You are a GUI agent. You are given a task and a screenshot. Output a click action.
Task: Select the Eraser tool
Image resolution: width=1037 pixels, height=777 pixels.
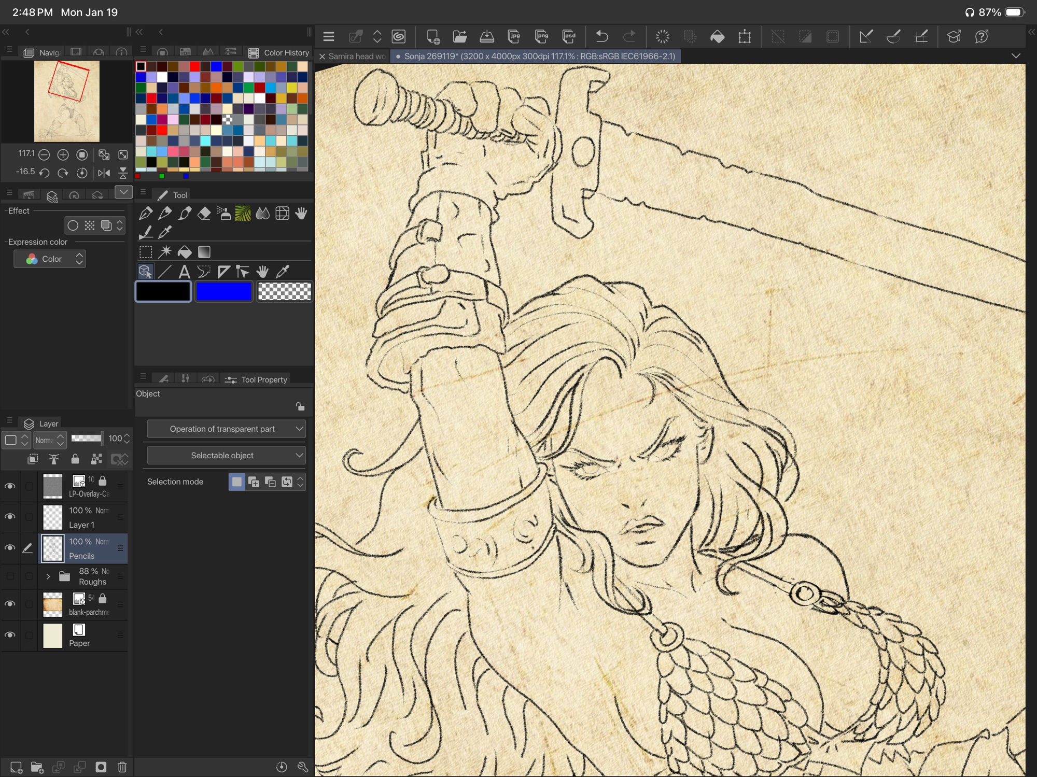(x=204, y=214)
